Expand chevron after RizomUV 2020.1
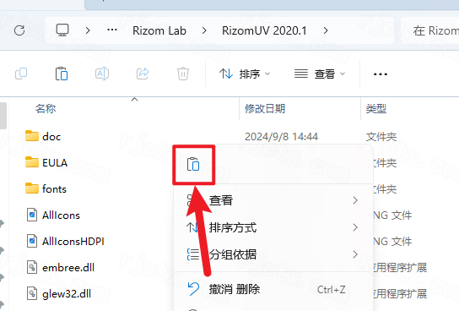459x311 pixels. click(x=326, y=30)
